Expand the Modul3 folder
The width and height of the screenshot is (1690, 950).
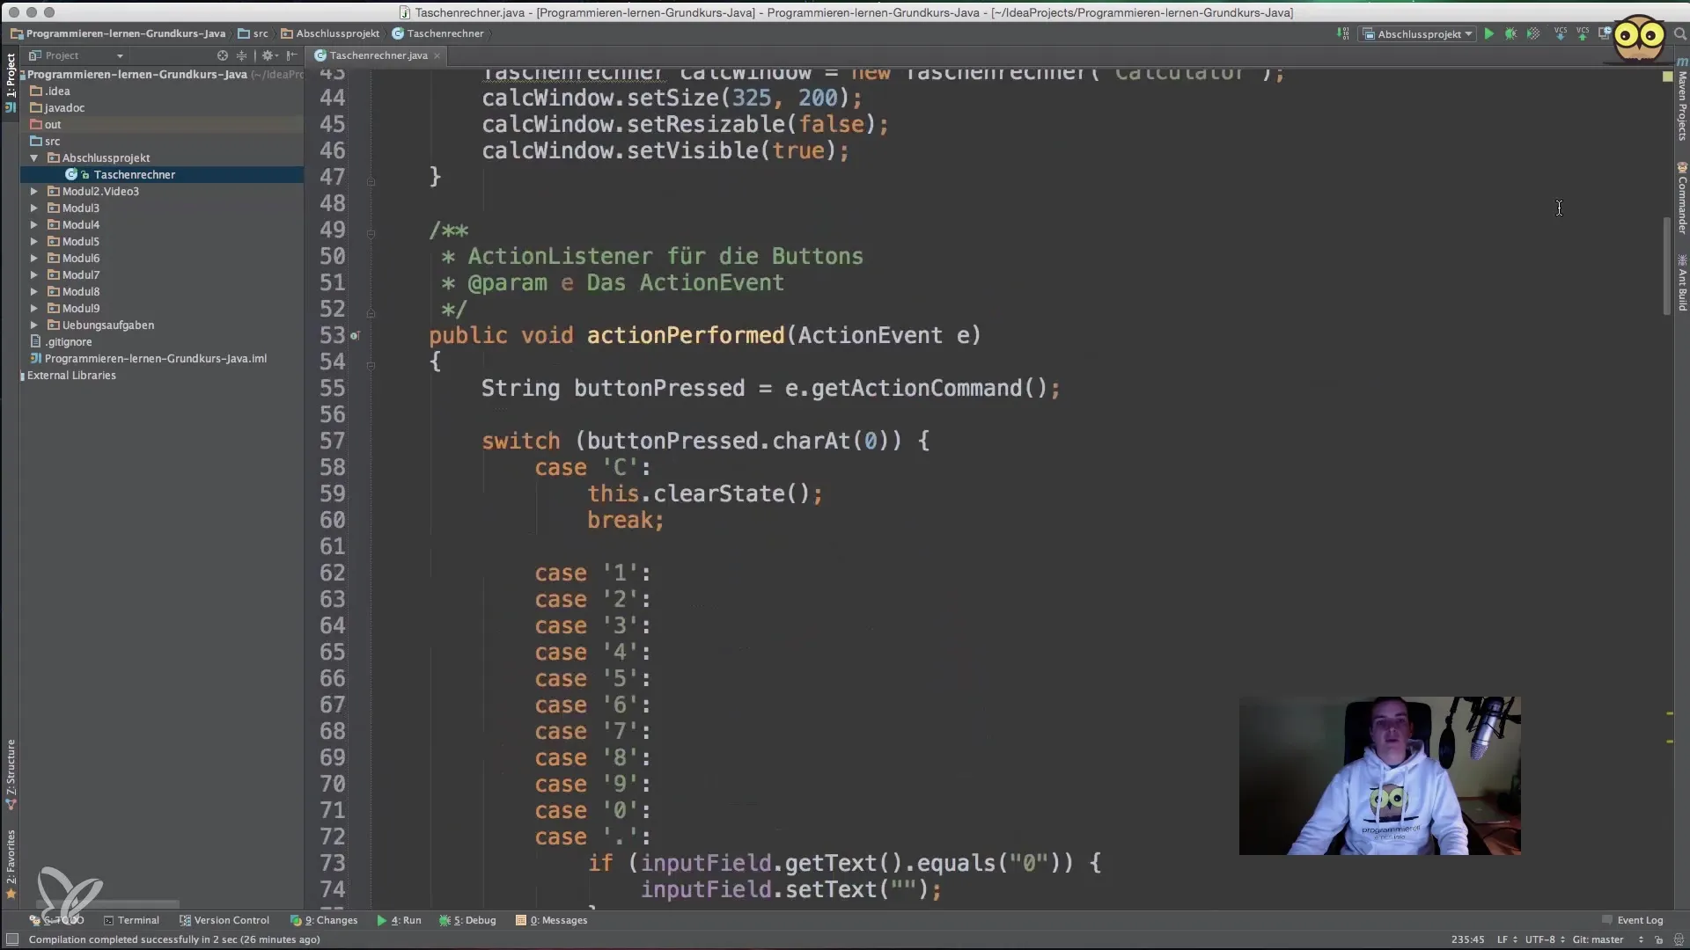(33, 208)
